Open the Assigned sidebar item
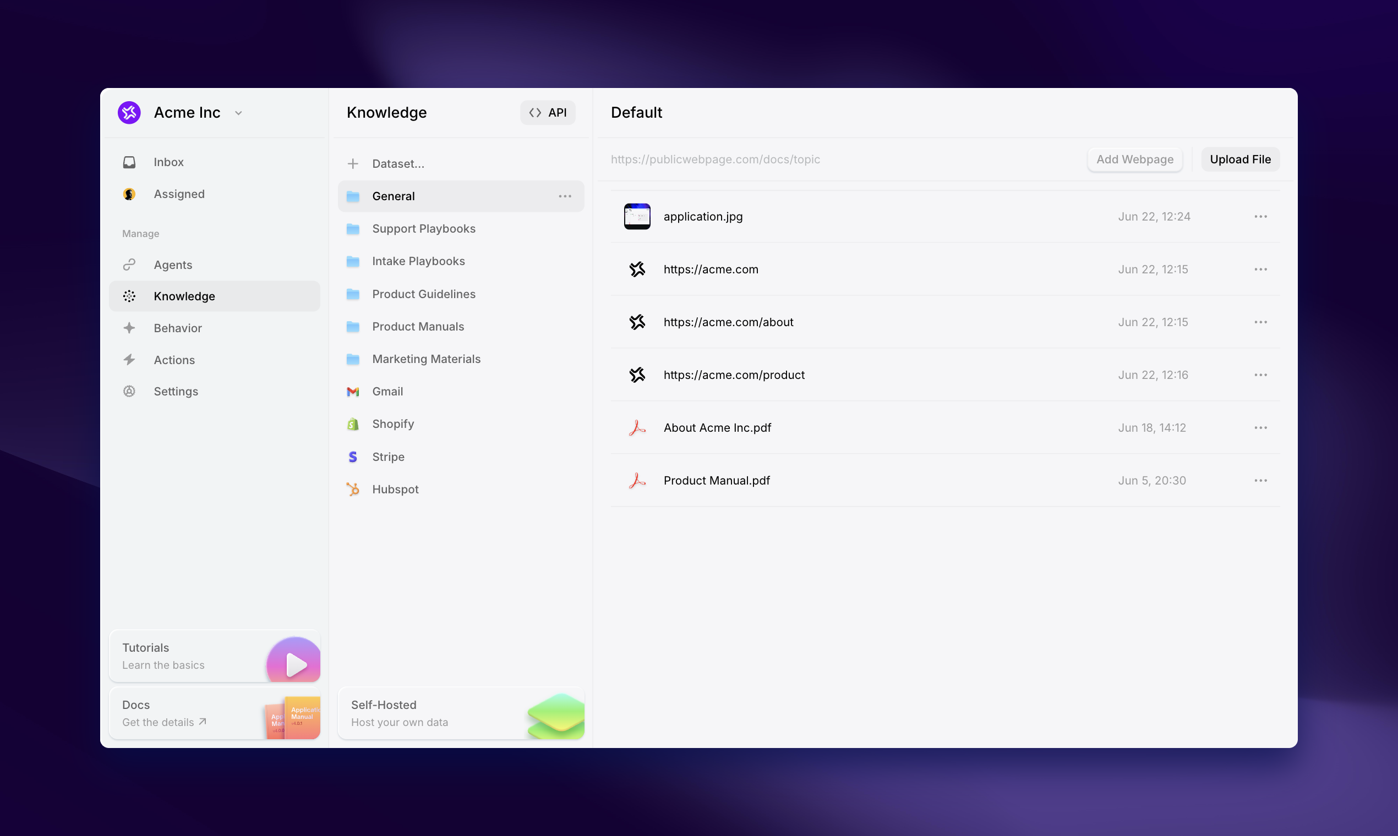The height and width of the screenshot is (836, 1398). [179, 194]
